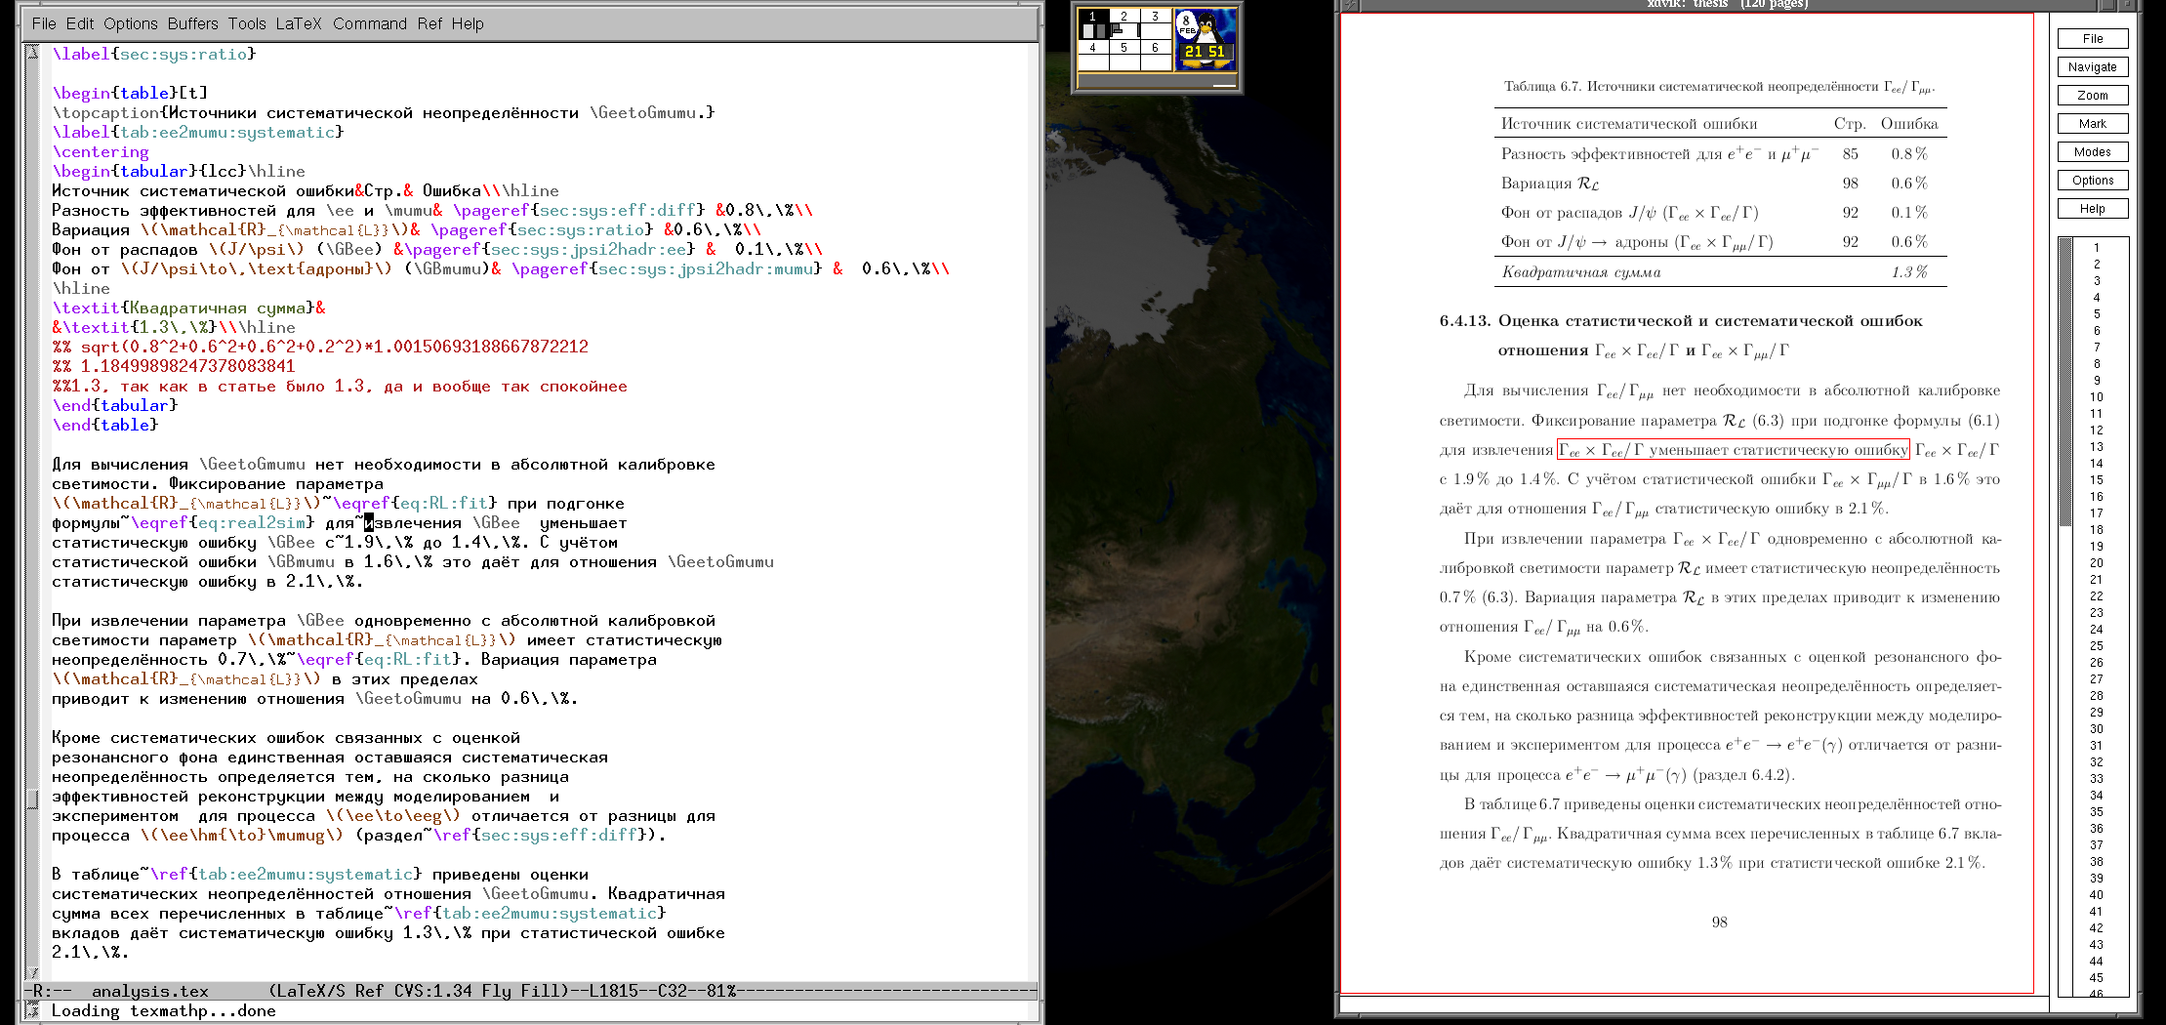Click the red-boxed text in xdvi document
Image resolution: width=2166 pixels, height=1025 pixels.
click(1733, 450)
